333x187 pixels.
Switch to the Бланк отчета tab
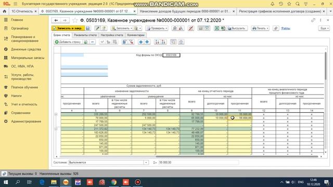62,35
